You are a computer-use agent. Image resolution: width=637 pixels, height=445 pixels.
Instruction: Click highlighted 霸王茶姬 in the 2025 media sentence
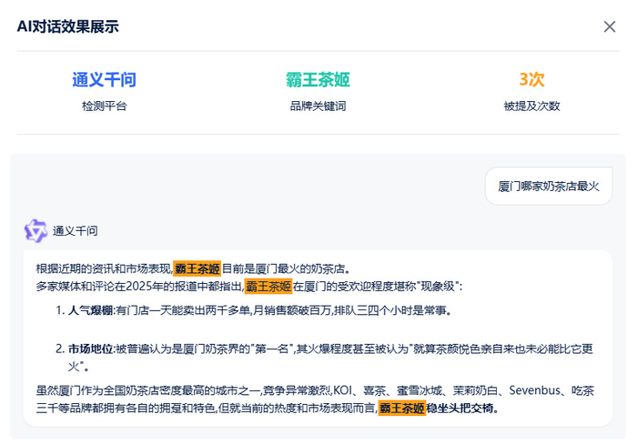(x=268, y=286)
